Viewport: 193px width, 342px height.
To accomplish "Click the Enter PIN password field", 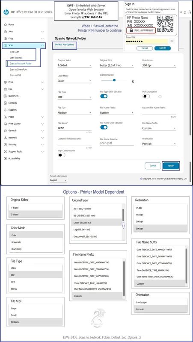I will 147,41.
